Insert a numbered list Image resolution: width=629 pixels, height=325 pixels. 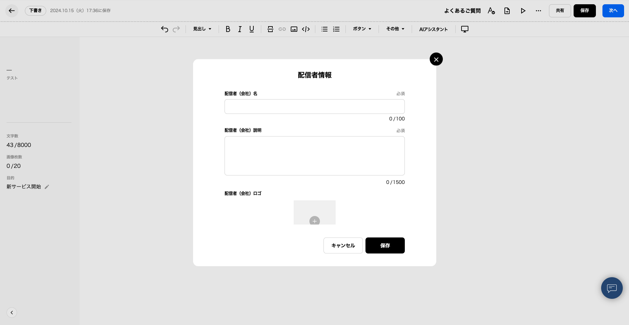[x=336, y=29]
